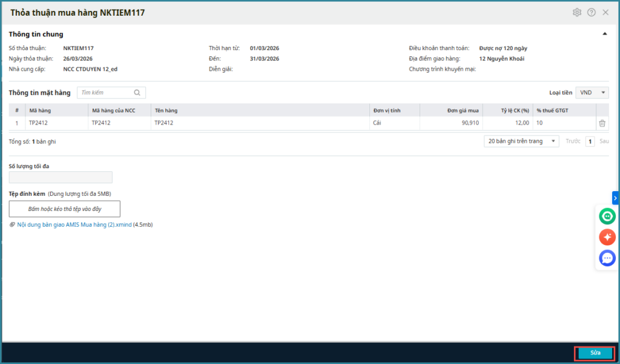The height and width of the screenshot is (364, 620).
Task: Open the Loại tiền VND dropdown
Action: 592,93
